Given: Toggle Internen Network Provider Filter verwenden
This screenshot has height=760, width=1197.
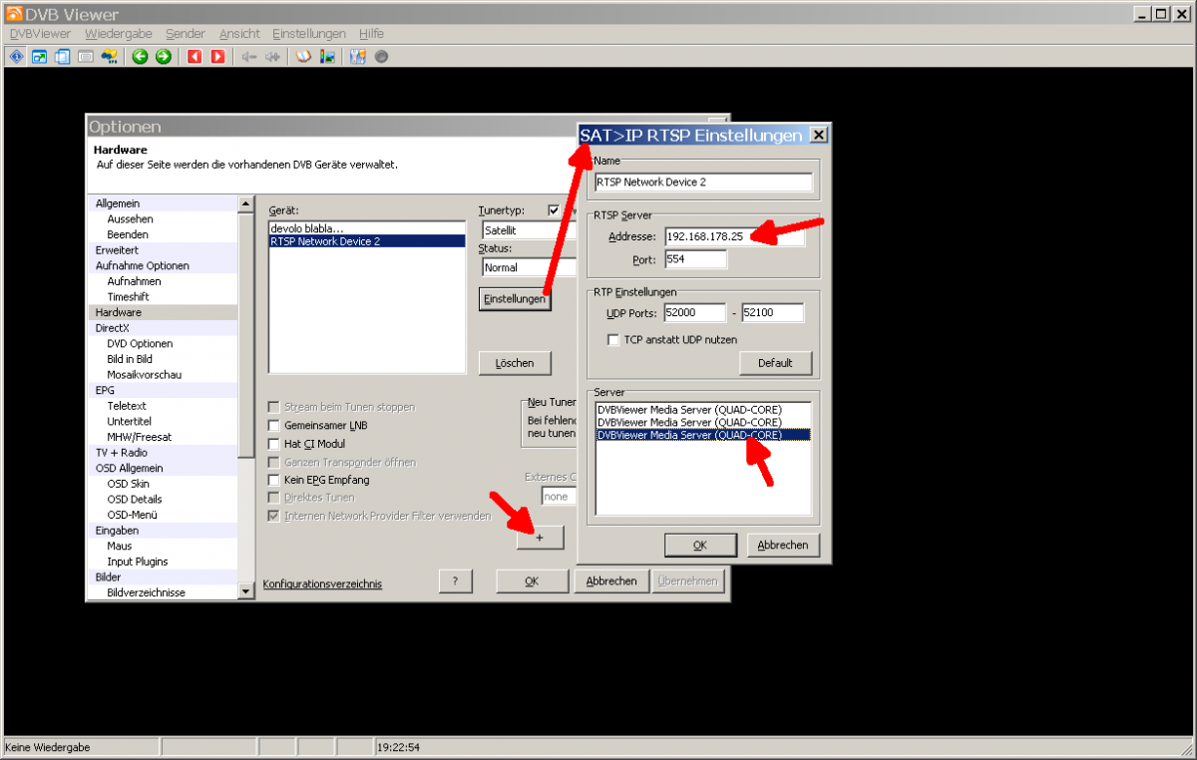Looking at the screenshot, I should click(274, 516).
